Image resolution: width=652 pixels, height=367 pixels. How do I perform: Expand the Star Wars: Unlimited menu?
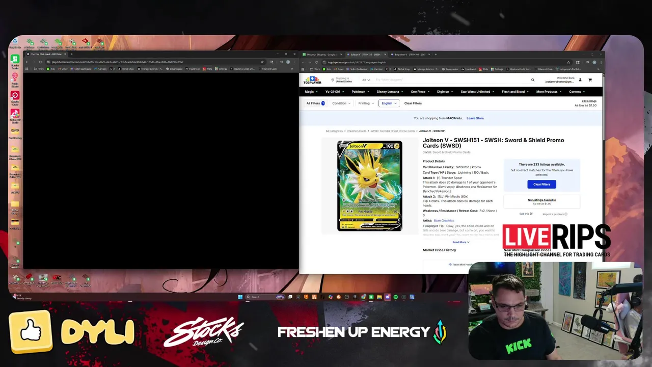coord(477,92)
